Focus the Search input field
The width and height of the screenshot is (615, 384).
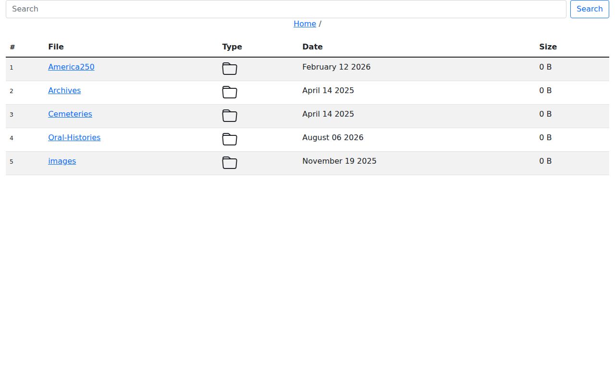click(x=286, y=9)
